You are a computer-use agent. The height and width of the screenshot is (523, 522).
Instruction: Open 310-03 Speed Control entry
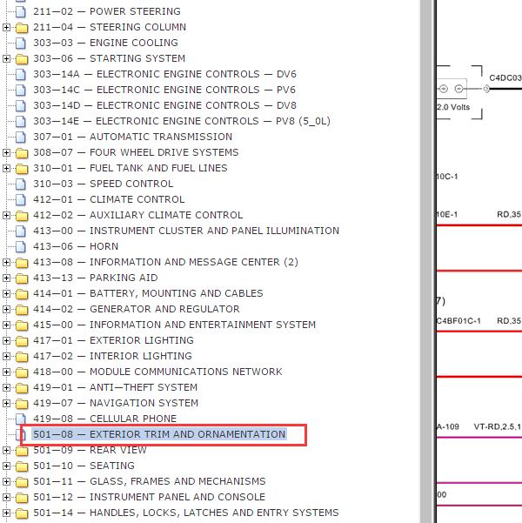click(x=103, y=184)
